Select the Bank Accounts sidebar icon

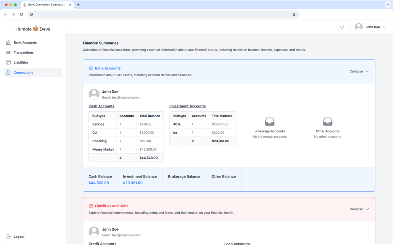(8, 42)
